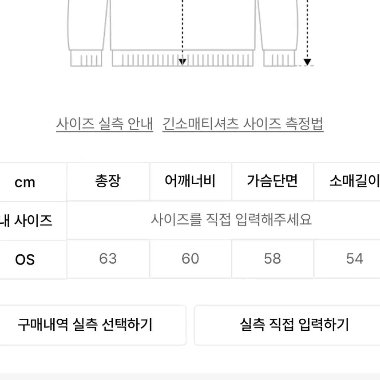Click the 58 chest width value
The image size is (380, 380).
tap(272, 258)
